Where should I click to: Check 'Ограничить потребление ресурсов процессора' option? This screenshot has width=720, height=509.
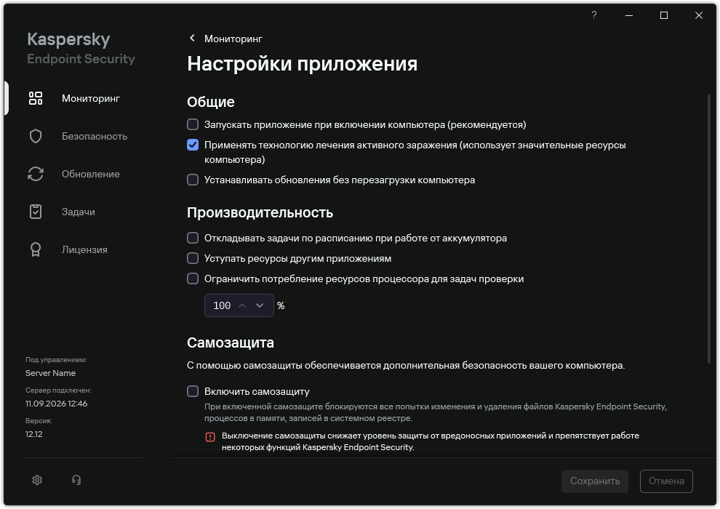pyautogui.click(x=193, y=278)
